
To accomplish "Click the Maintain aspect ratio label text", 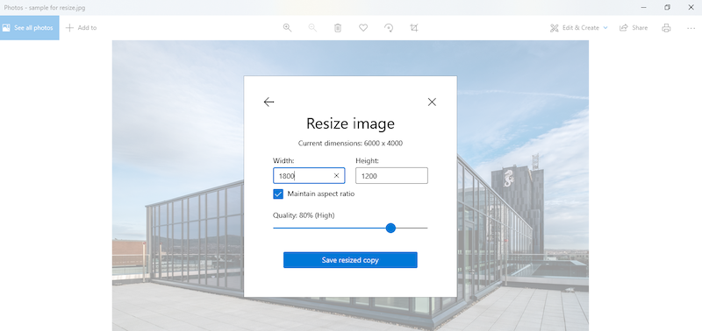I will pyautogui.click(x=321, y=194).
